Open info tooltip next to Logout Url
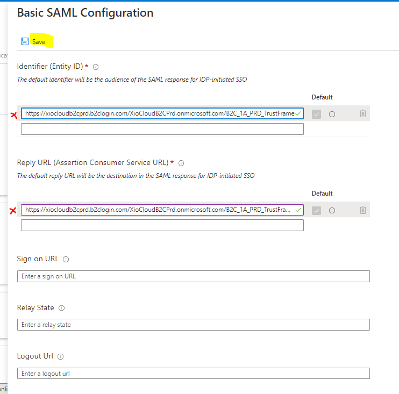 tap(60, 356)
